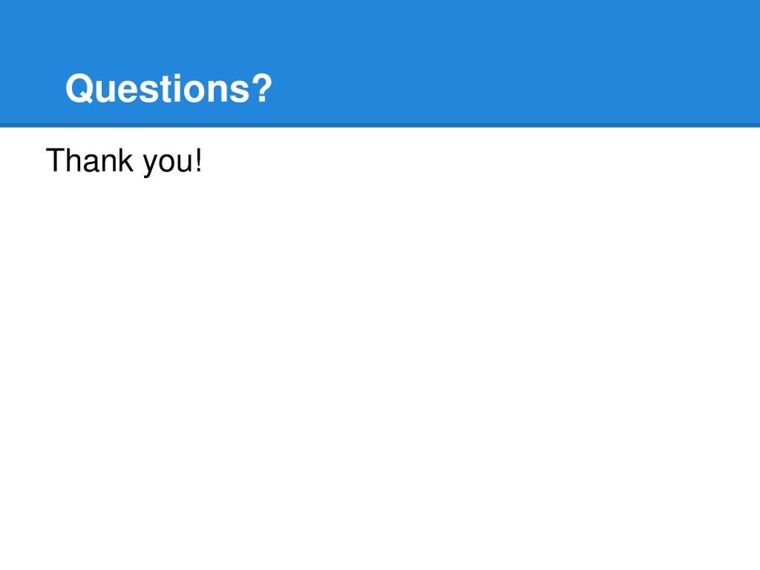Click the dark blue divider line below header
The image size is (760, 570).
(380, 125)
